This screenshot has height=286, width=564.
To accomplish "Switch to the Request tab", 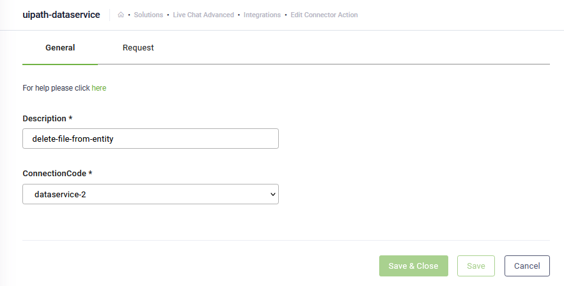I will [x=138, y=48].
